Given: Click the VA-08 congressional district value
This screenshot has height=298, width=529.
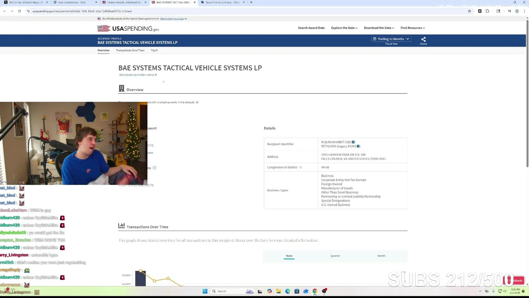Looking at the screenshot, I should tap(325, 167).
